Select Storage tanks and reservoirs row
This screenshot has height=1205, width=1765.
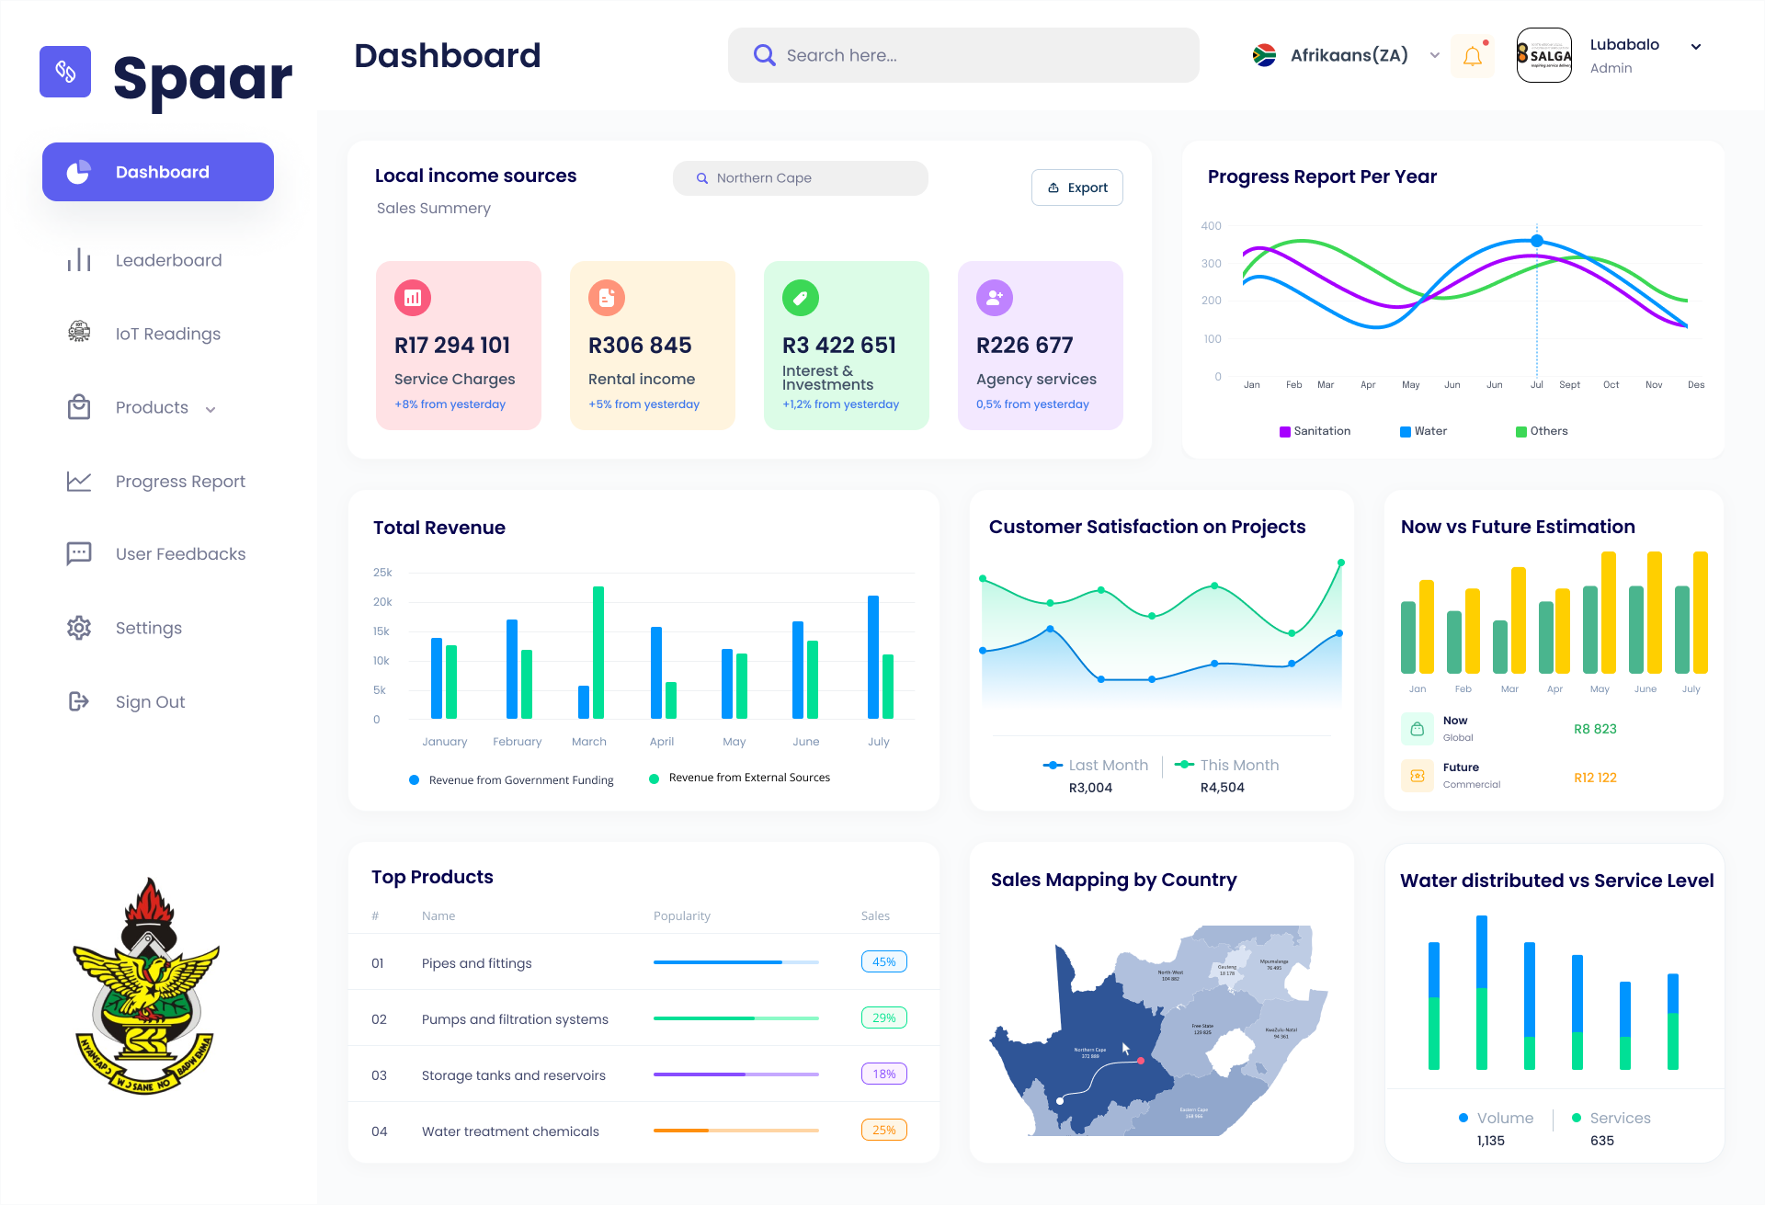point(643,1074)
